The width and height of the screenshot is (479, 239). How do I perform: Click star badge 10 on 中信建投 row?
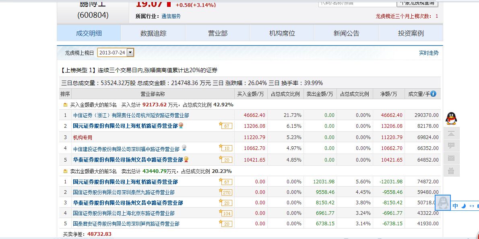tap(225, 148)
